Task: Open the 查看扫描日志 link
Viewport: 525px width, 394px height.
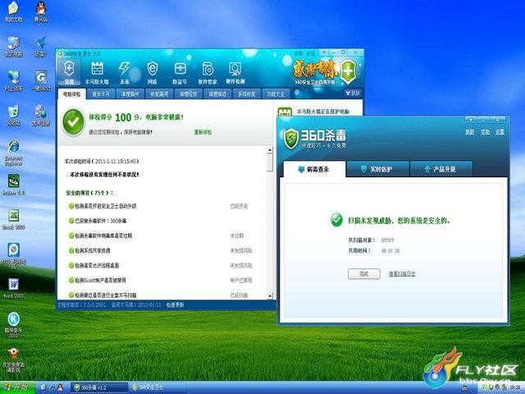Action: coord(402,273)
